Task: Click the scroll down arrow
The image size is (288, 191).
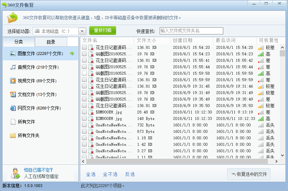Action: 282,155
